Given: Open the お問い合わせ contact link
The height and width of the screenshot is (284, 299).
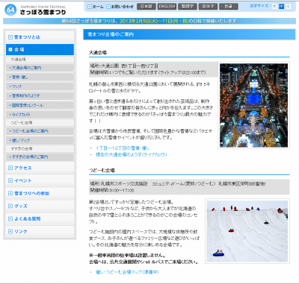Looking at the screenshot, I should point(120,7).
